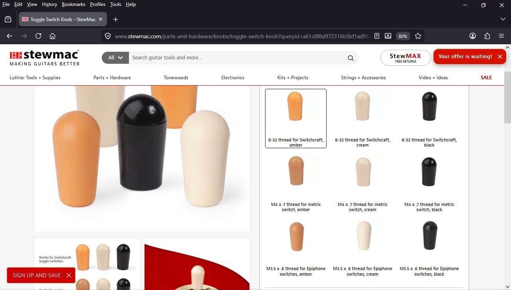Select M3.5 x .6 Epiphone black knob
The image size is (511, 290).
429,248
